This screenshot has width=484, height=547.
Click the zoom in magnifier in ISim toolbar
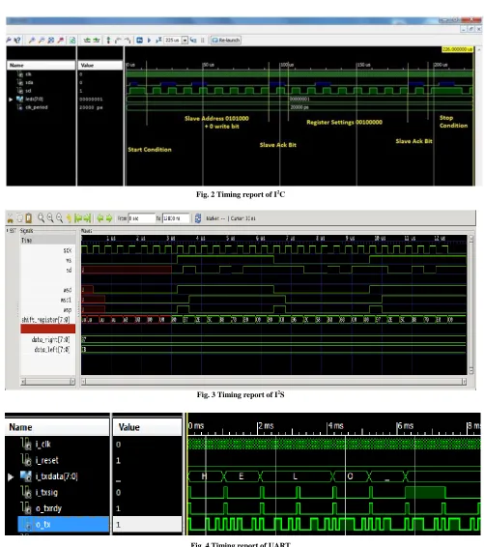pos(32,41)
